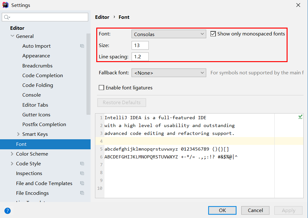Open the Editor Tabs settings page
Viewport: 308px width, 218px height.
[x=35, y=105]
